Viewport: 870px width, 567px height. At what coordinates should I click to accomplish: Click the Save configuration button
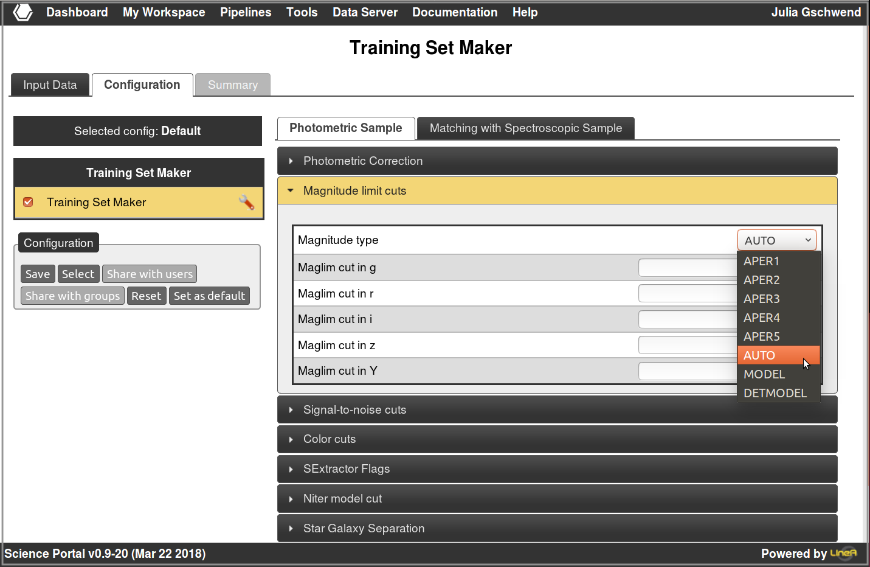38,274
